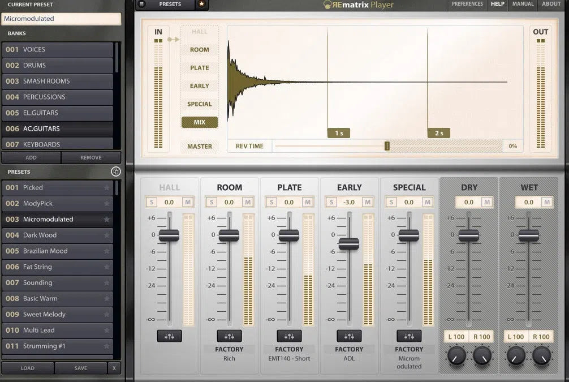Solo the PLATE channel

coord(271,201)
